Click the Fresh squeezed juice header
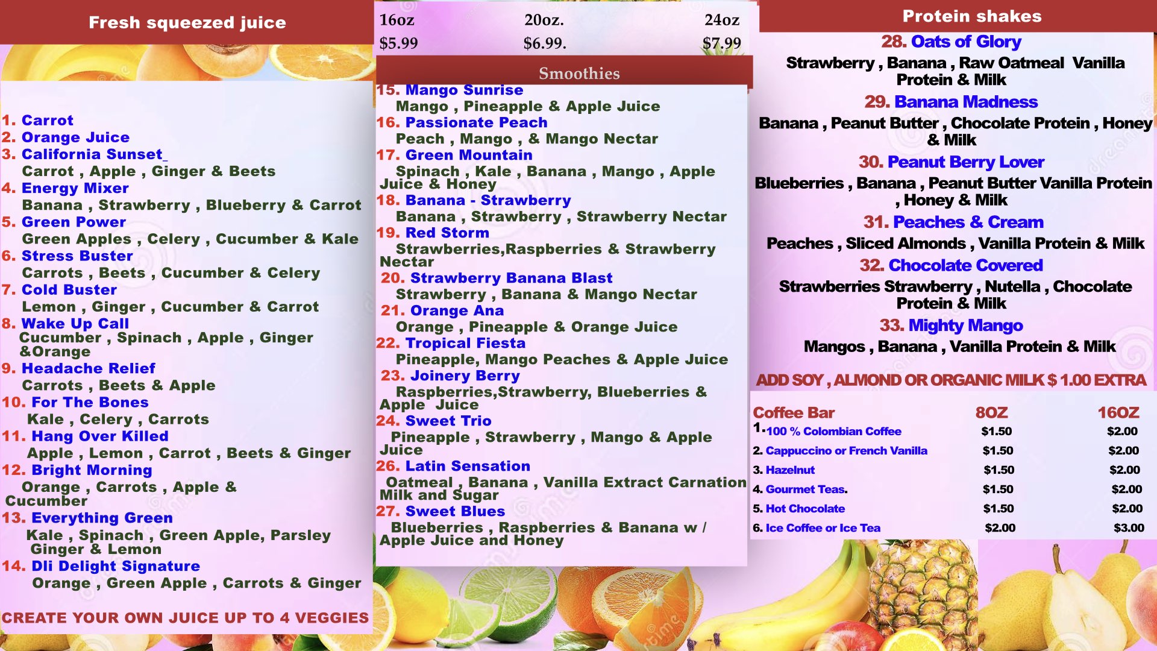The width and height of the screenshot is (1157, 651). tap(187, 23)
